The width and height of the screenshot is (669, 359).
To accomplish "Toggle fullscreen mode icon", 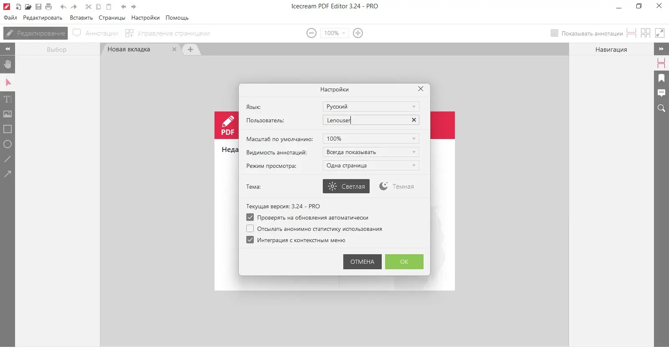I will click(660, 33).
